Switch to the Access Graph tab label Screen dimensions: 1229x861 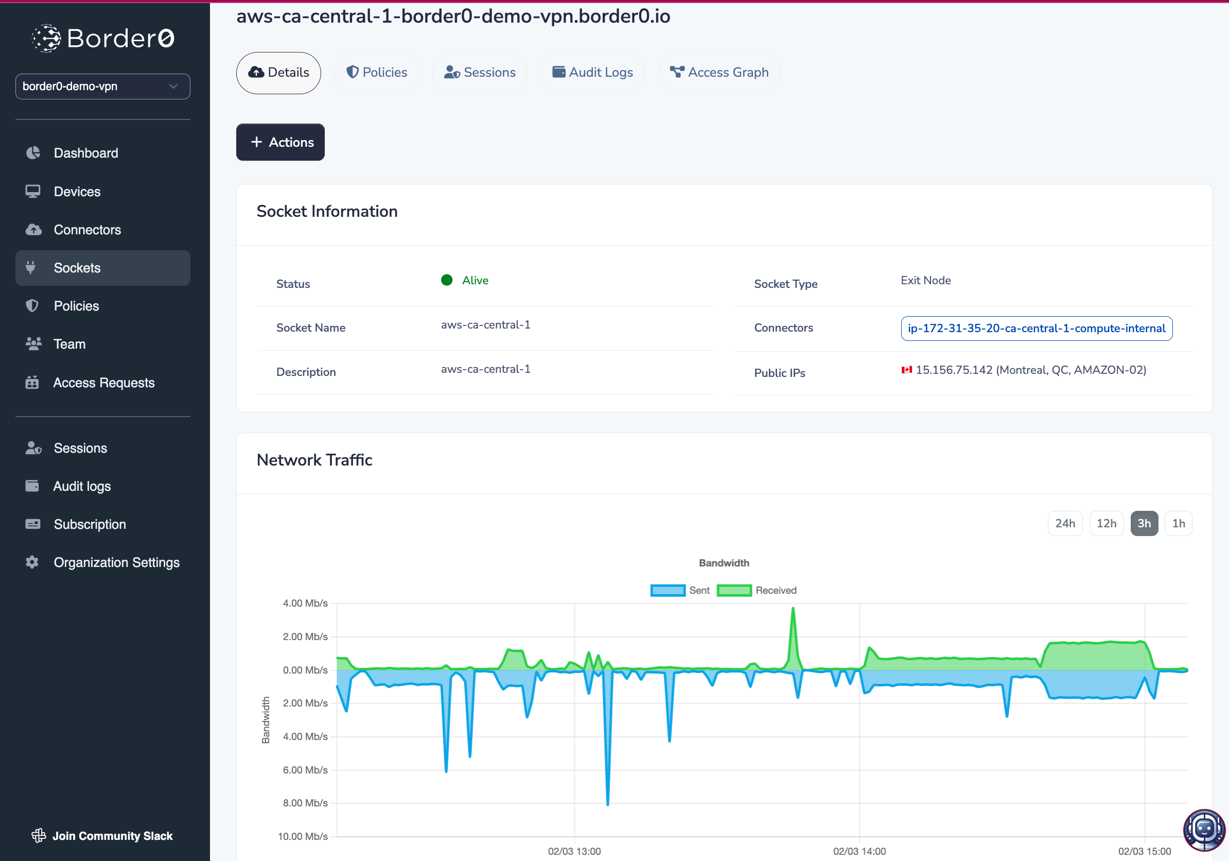pos(728,72)
